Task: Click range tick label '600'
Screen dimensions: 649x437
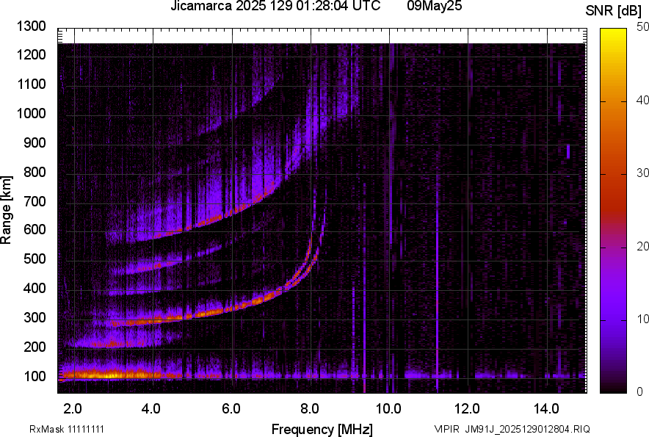Action: tap(35, 229)
